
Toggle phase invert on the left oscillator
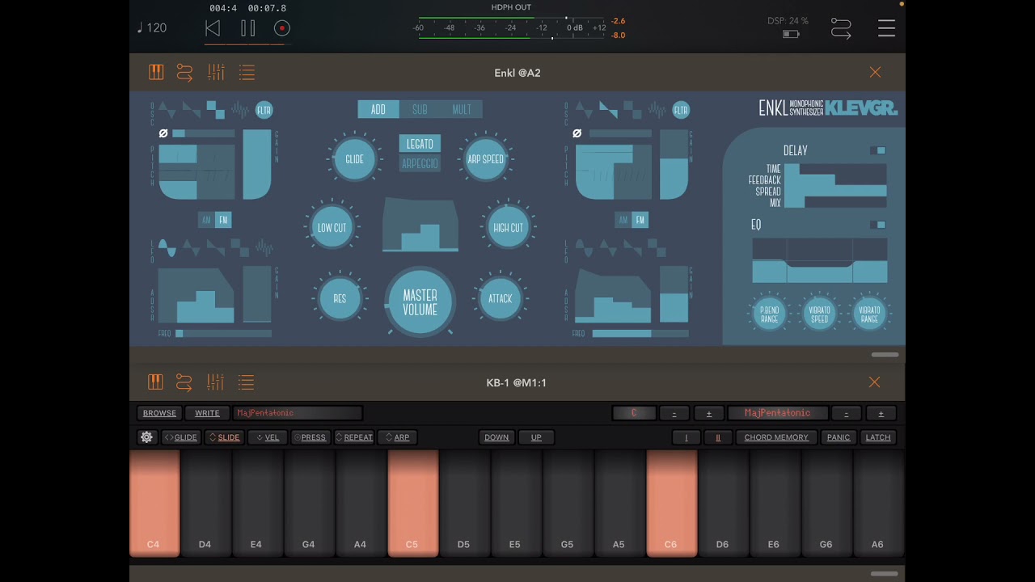click(163, 133)
